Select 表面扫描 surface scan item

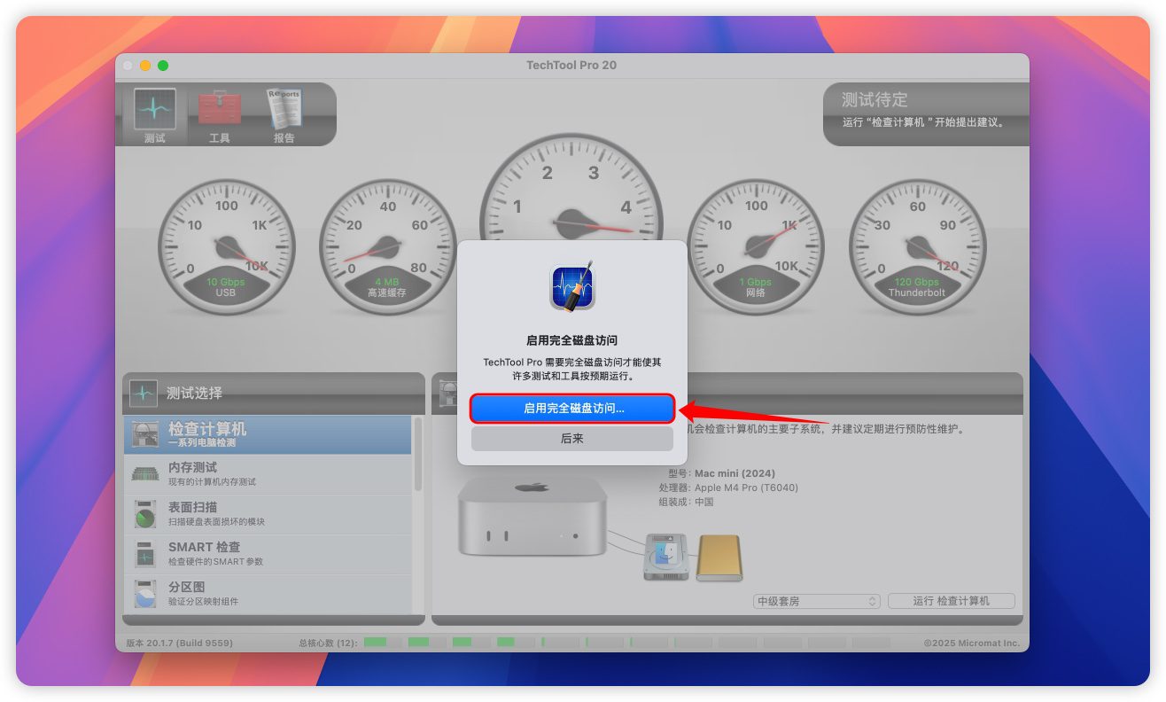coord(268,514)
